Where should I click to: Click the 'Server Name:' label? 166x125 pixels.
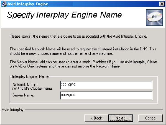click(x=23, y=95)
